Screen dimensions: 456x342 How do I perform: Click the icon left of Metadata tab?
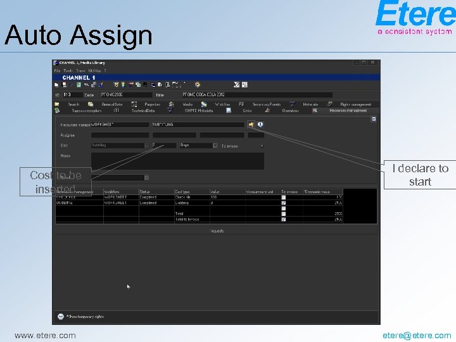coord(292,104)
